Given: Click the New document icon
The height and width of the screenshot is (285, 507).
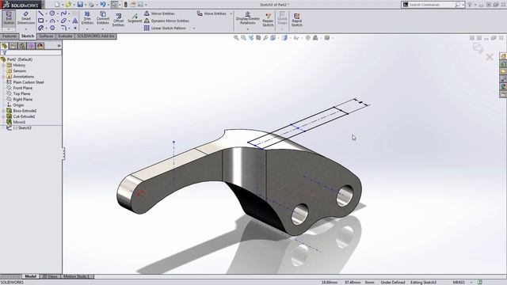Looking at the screenshot, I should coord(57,5).
